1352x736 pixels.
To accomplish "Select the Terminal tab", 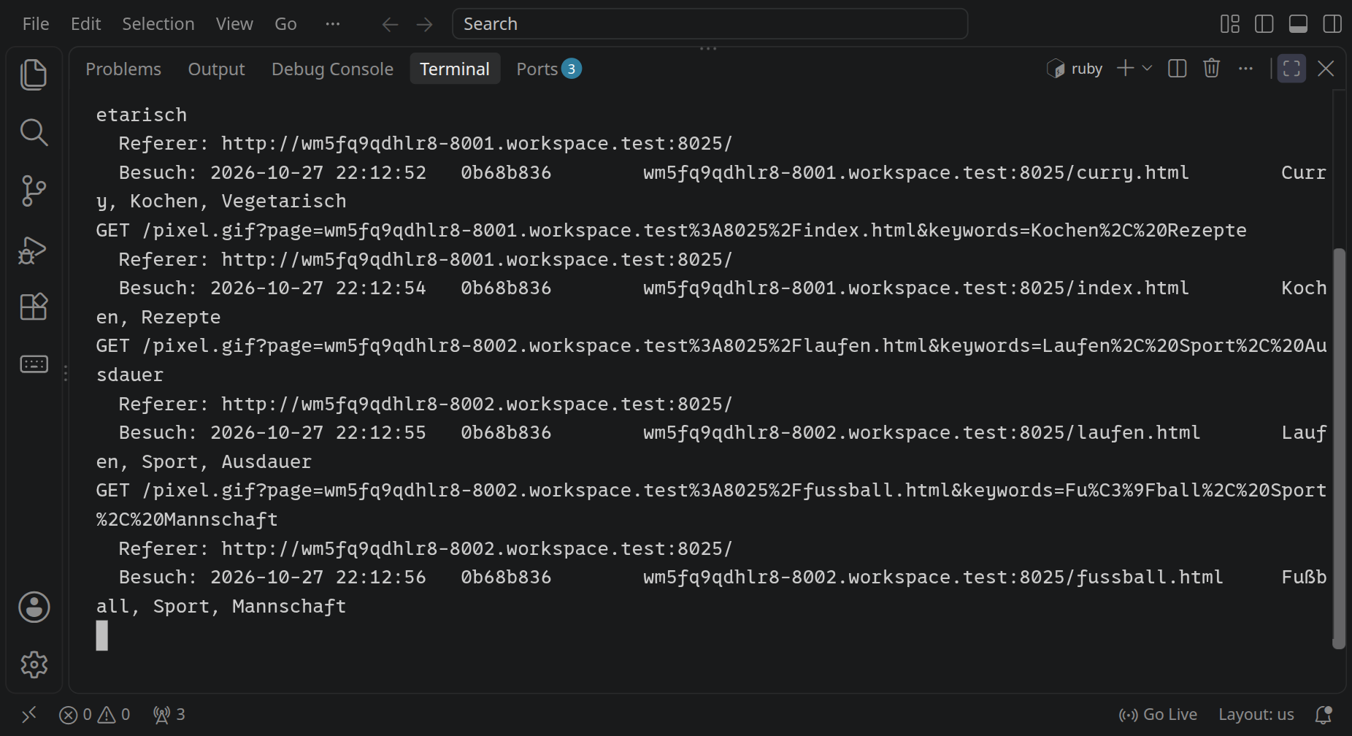I will pos(455,69).
